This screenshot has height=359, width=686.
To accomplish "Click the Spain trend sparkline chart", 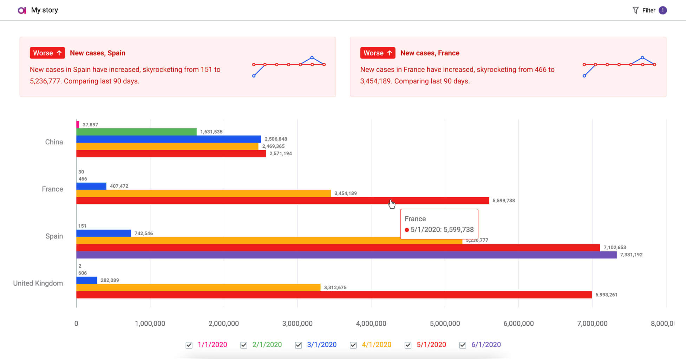I will (x=288, y=66).
